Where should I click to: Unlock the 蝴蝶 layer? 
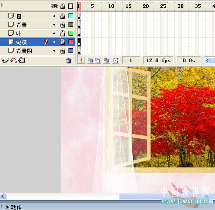pos(62,42)
